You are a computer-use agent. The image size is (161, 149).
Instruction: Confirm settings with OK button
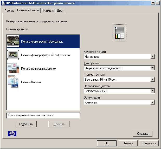pyautogui.click(x=107, y=143)
